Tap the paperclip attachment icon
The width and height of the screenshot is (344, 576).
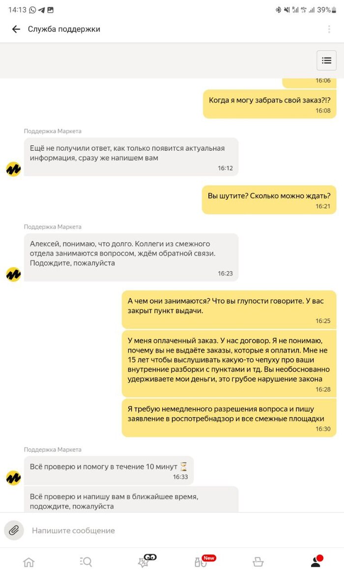tap(14, 530)
